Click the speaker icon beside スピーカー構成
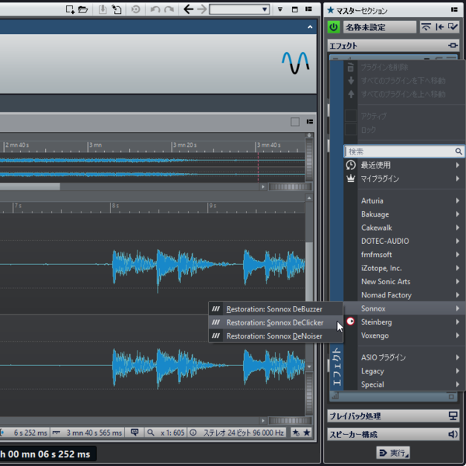466x466 pixels. pos(453,434)
